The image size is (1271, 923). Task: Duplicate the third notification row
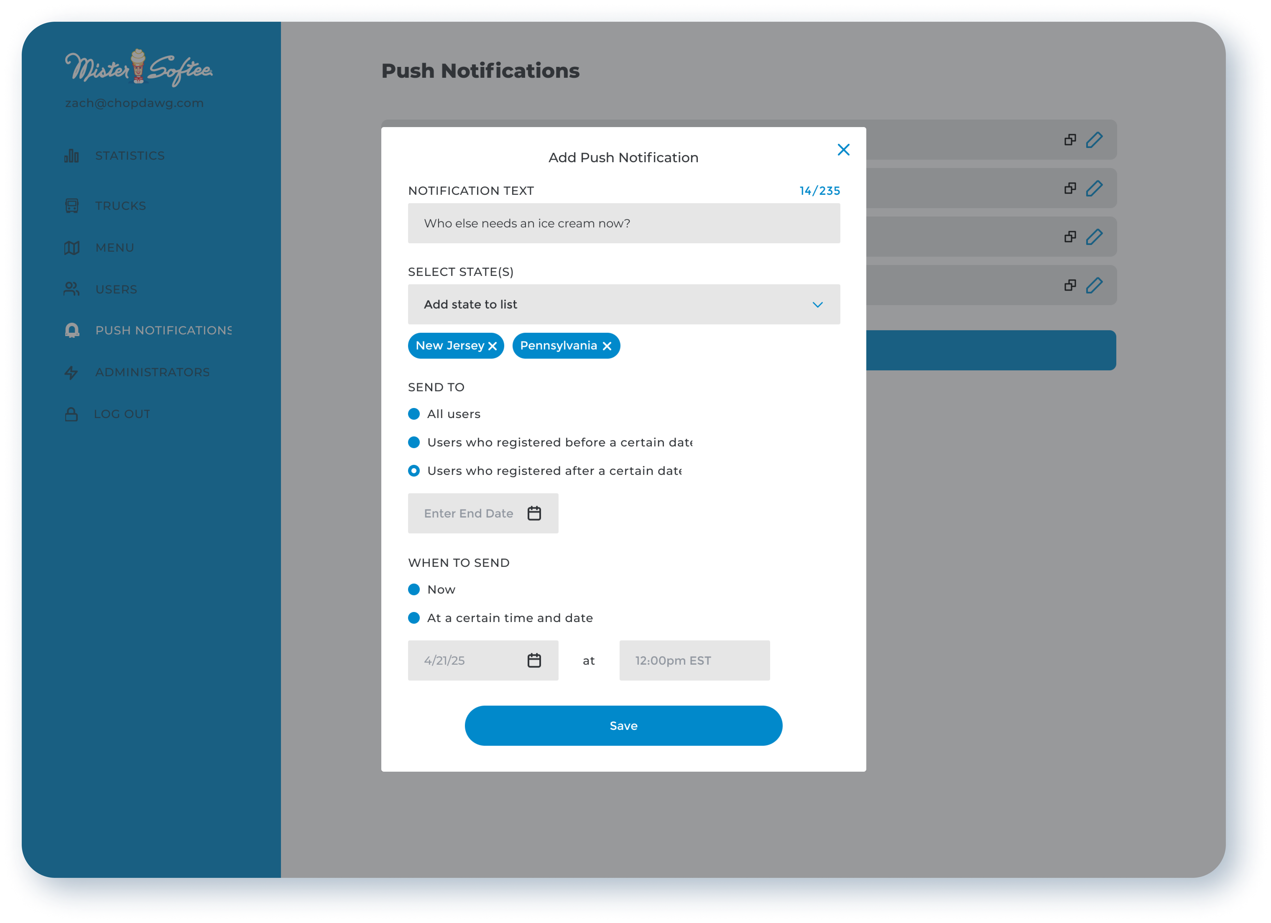1070,237
